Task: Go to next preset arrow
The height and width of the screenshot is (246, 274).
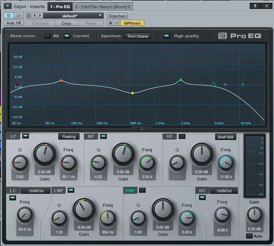Action: coord(40,15)
